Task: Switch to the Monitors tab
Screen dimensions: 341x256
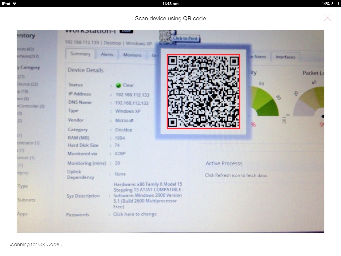Action: 132,55
